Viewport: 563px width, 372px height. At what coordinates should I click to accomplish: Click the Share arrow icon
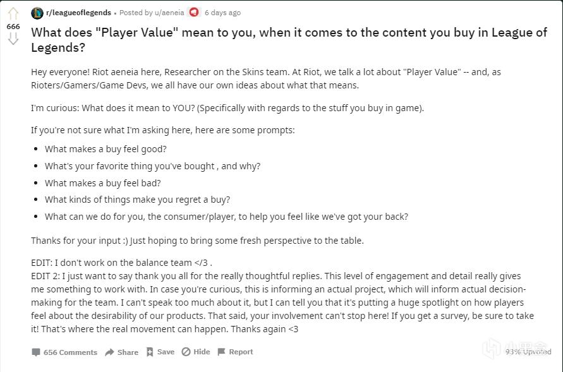click(x=110, y=352)
